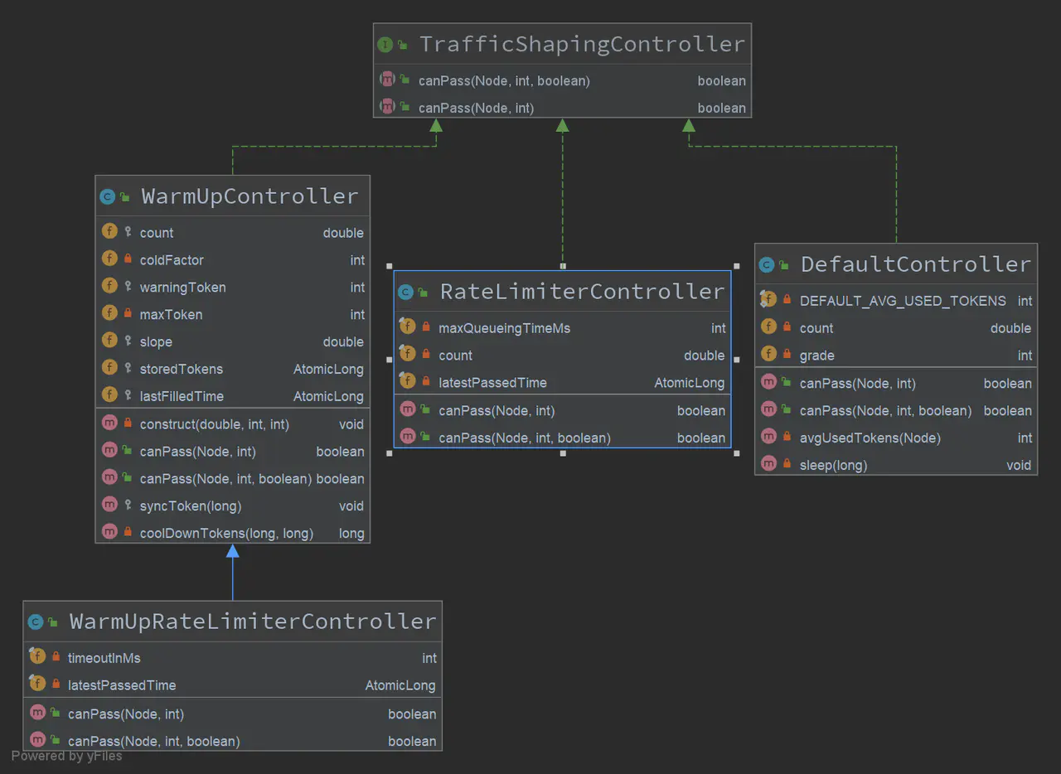Click the field icon next to grade

pyautogui.click(x=769, y=355)
